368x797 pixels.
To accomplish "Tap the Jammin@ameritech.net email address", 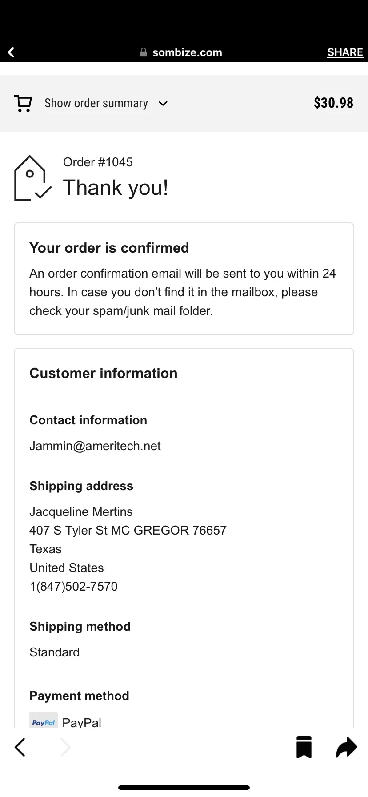I will click(x=95, y=446).
